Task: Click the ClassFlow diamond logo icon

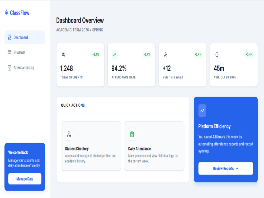Action: pyautogui.click(x=6, y=13)
